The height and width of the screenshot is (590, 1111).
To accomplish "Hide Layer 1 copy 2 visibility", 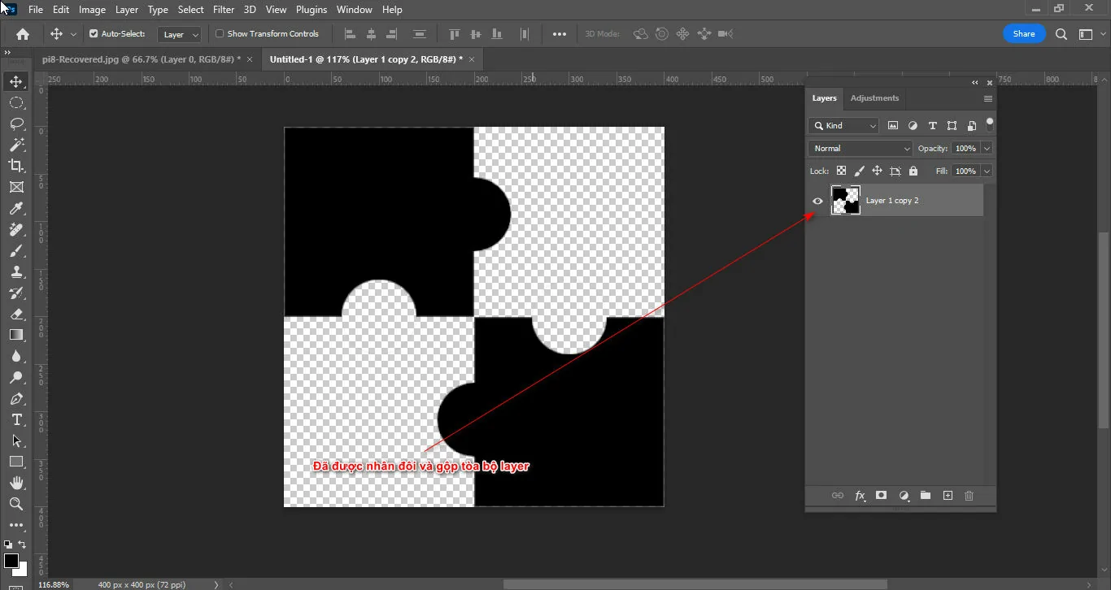I will [817, 200].
